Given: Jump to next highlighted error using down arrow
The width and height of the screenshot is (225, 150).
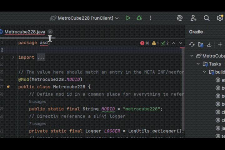Looking at the screenshot, I should pyautogui.click(x=181, y=43).
